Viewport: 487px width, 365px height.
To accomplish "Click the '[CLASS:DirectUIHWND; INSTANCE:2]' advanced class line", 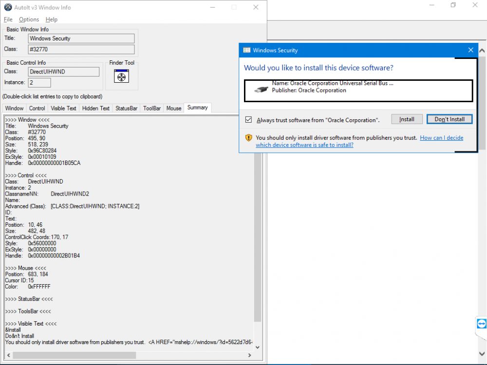I will [x=73, y=206].
